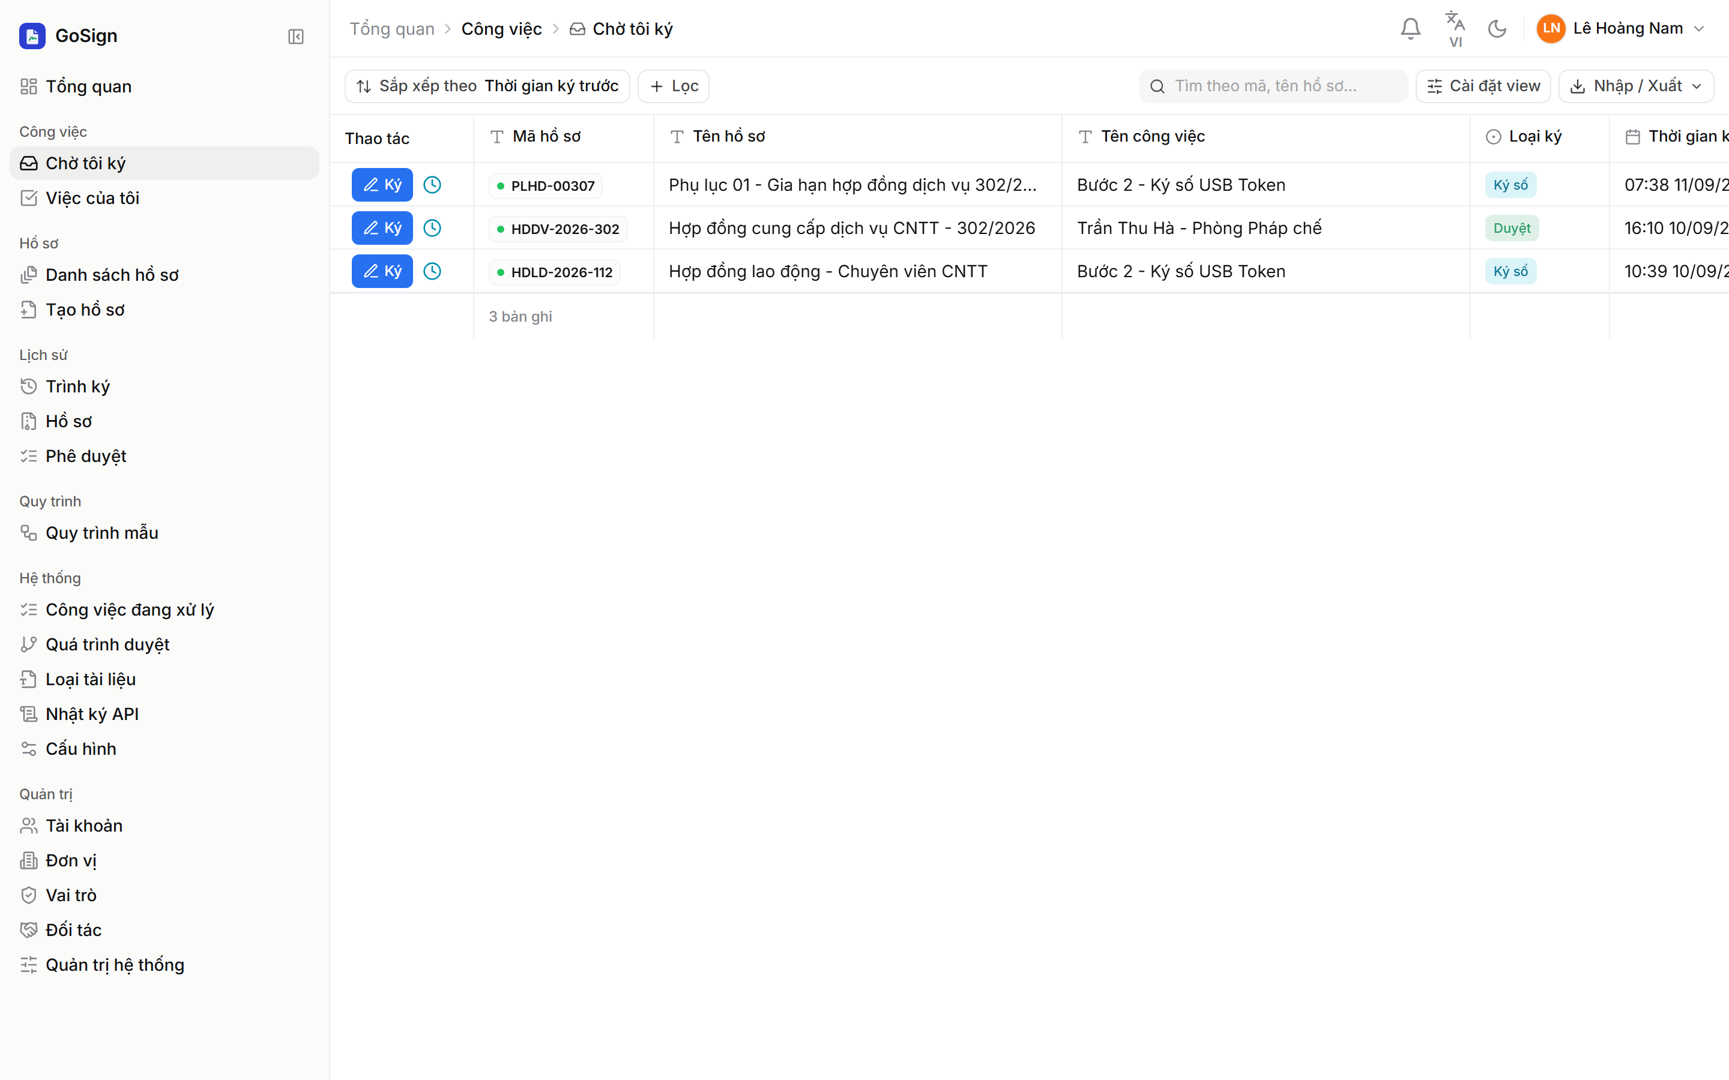This screenshot has height=1080, width=1729.
Task: Click Ký button for HDDV-2026-302
Action: coord(382,228)
